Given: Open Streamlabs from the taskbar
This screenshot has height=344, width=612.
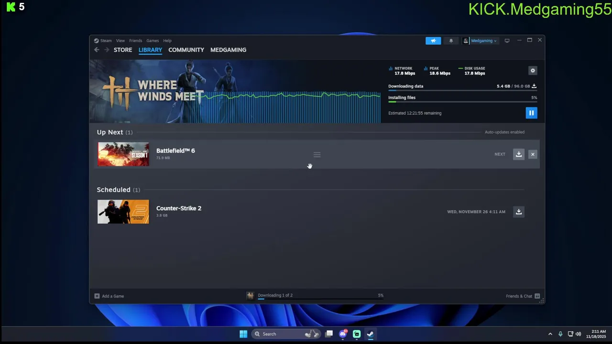Looking at the screenshot, I should (357, 334).
